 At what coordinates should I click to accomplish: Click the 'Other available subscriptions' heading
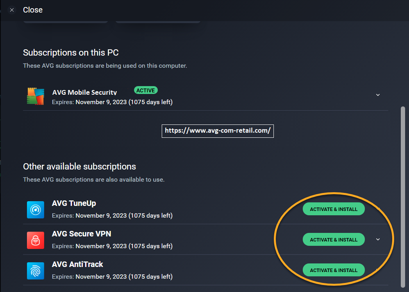point(79,166)
